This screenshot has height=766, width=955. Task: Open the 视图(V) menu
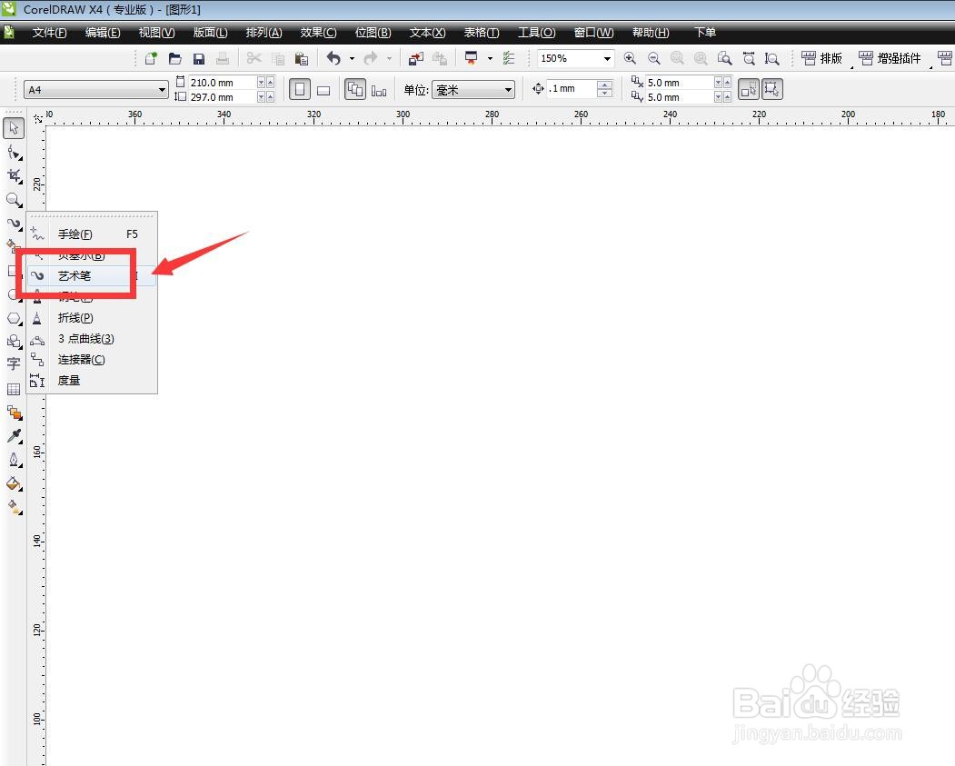tap(156, 33)
